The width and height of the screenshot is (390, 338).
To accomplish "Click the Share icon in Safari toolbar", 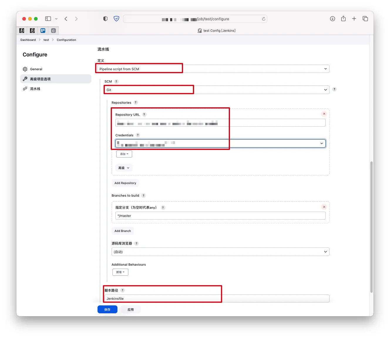I will pos(343,19).
